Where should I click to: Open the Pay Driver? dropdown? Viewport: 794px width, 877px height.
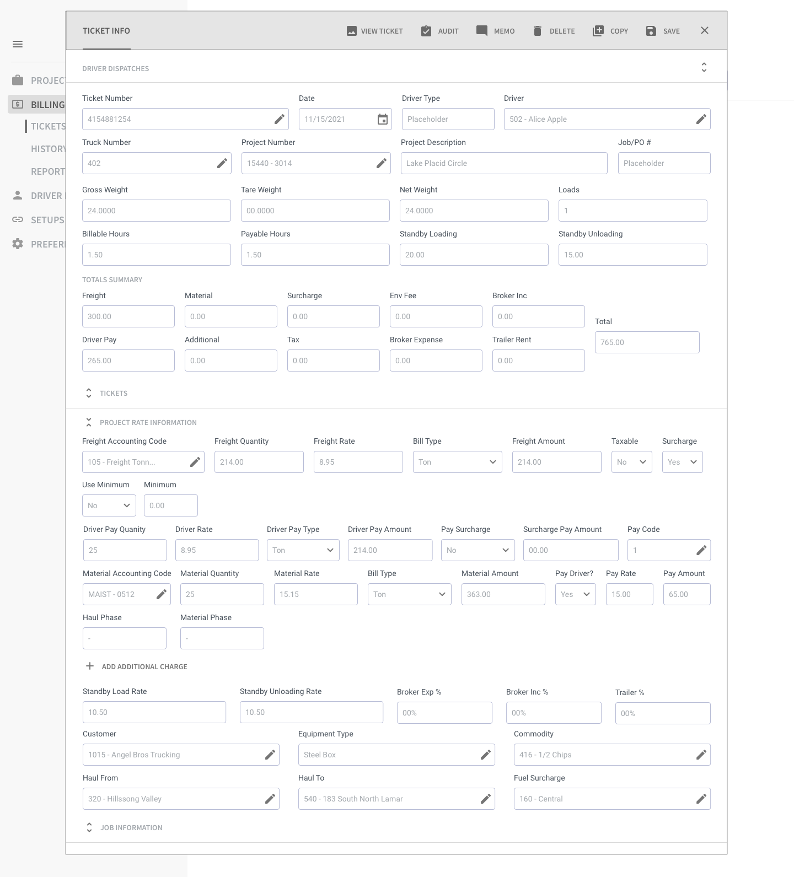(x=576, y=594)
